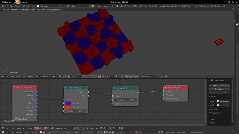Select world shader type icon in node header
Screen dimensions: 239x134
(48, 128)
